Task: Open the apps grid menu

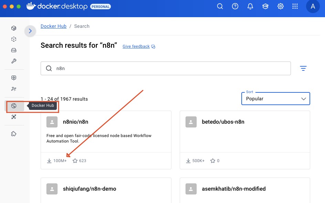Action: [295, 6]
